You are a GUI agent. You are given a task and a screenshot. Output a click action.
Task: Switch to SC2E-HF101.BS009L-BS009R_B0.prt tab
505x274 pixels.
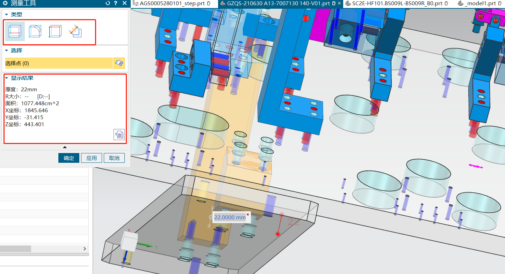[x=397, y=3]
